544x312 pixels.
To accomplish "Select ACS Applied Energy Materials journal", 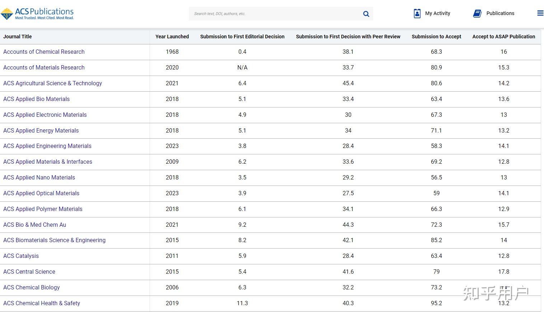I will pyautogui.click(x=41, y=131).
